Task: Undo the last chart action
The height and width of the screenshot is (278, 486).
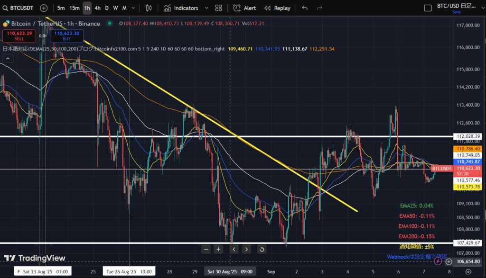Action: coord(305,8)
